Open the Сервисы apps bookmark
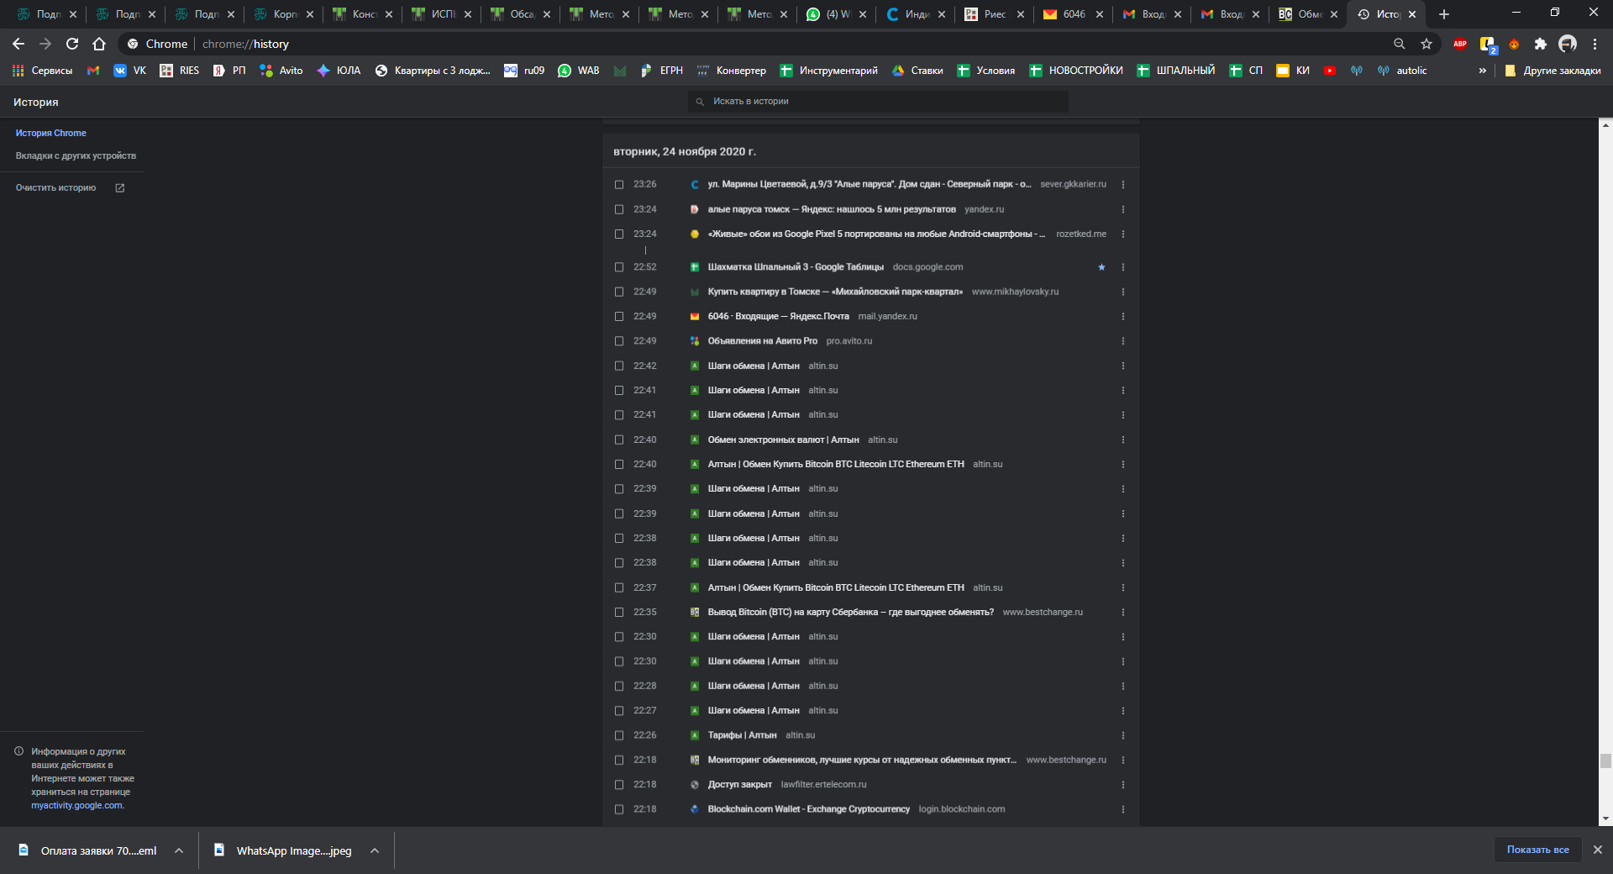Screen dimensions: 1613x874 pyautogui.click(x=42, y=71)
